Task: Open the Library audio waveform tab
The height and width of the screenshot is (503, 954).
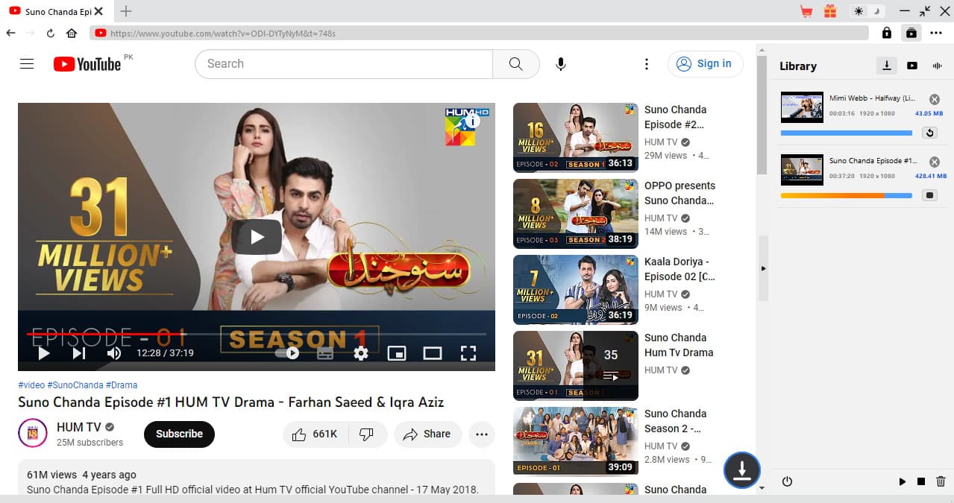Action: 937,66
